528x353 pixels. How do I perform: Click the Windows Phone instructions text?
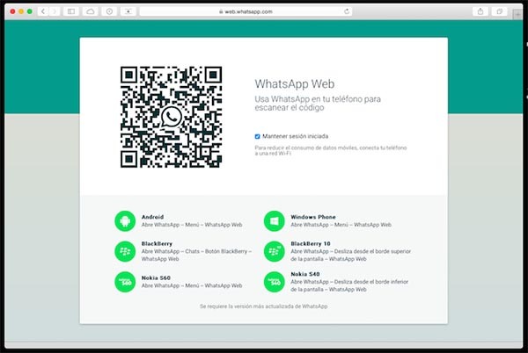click(x=332, y=225)
